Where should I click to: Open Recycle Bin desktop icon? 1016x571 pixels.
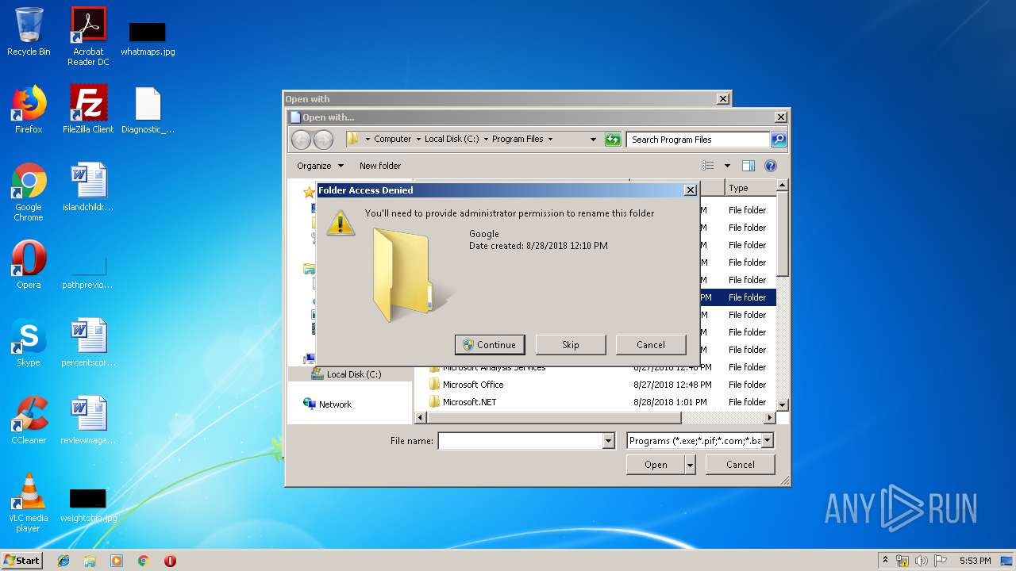click(x=29, y=32)
